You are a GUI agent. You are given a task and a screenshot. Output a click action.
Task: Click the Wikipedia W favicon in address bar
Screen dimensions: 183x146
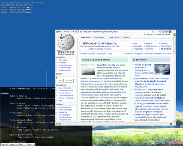(x=81, y=32)
